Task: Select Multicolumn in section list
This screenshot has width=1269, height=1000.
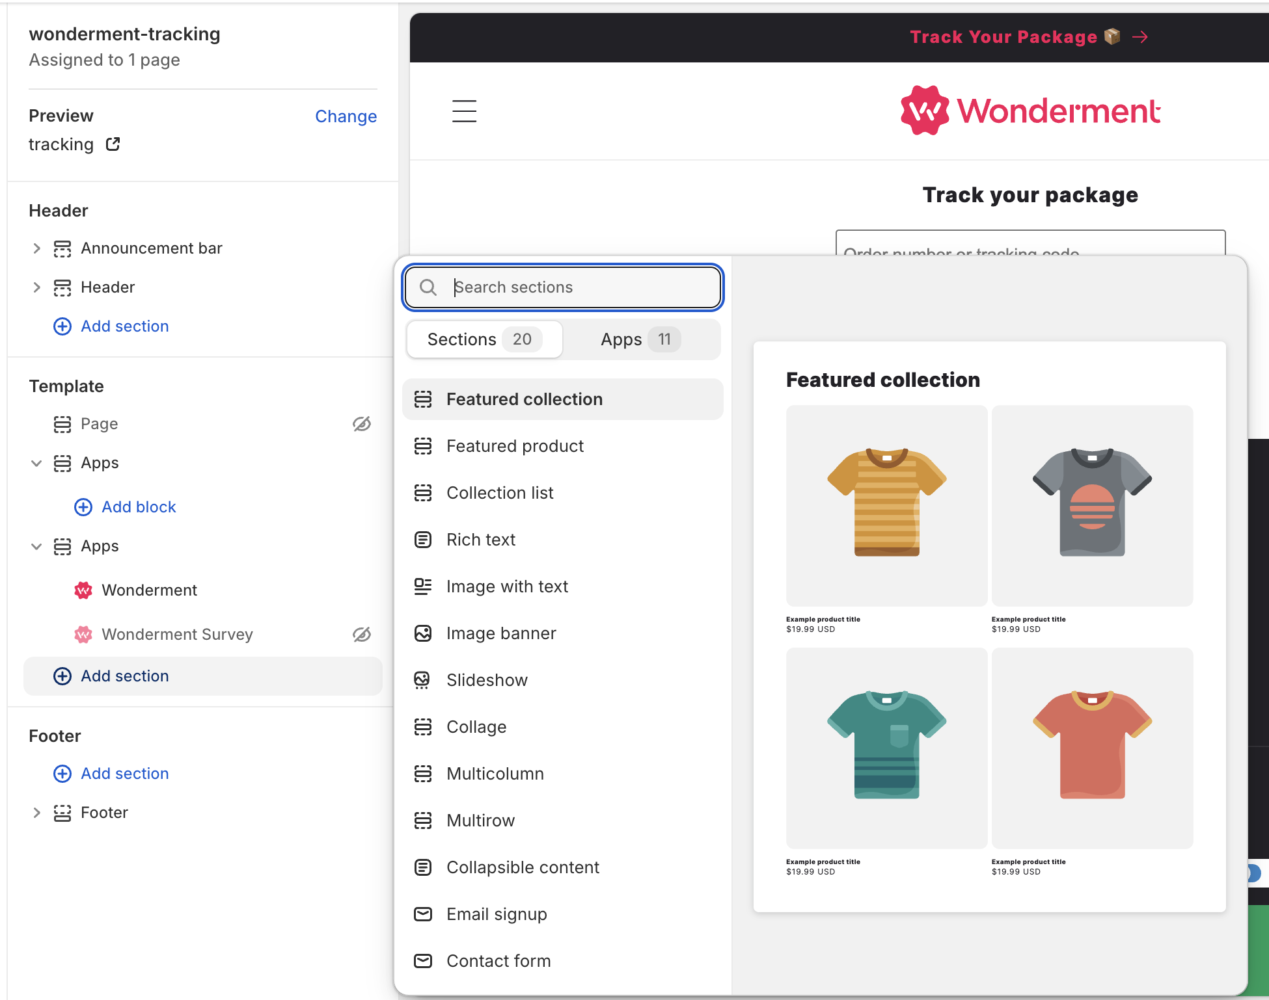Action: point(563,774)
